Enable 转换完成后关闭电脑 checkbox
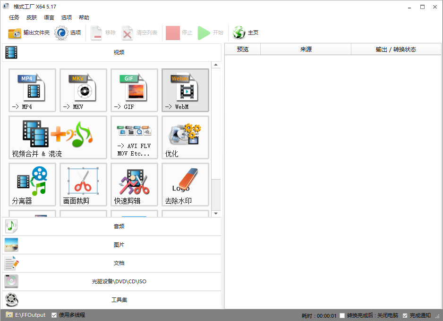 point(342,315)
